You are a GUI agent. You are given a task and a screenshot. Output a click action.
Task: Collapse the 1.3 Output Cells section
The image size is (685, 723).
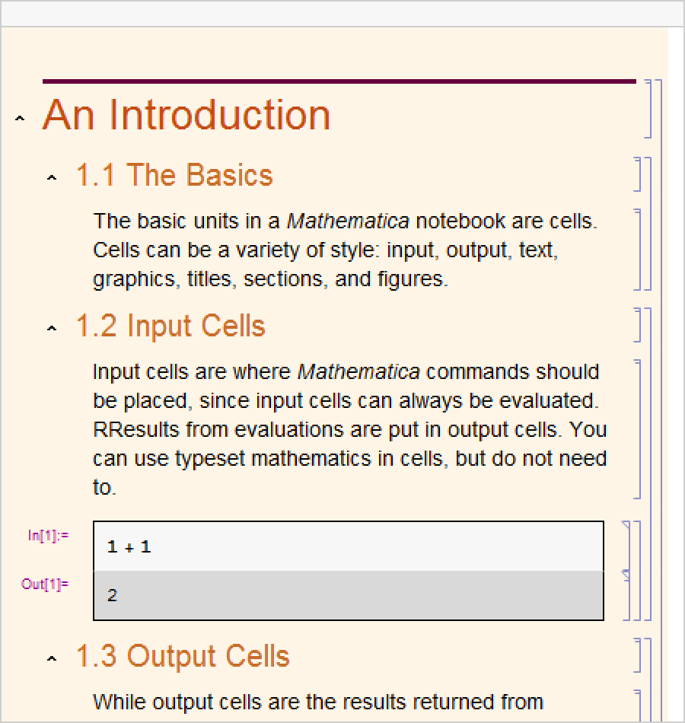[52, 659]
